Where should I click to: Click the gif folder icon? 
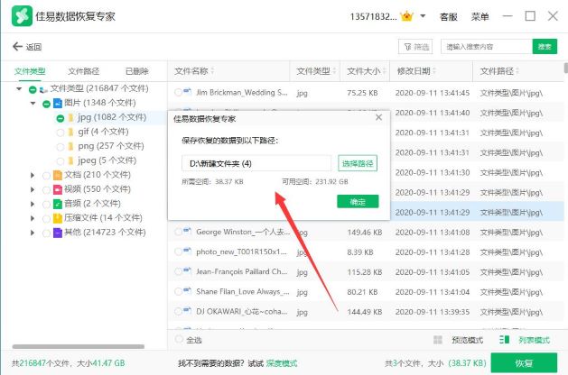(x=70, y=132)
